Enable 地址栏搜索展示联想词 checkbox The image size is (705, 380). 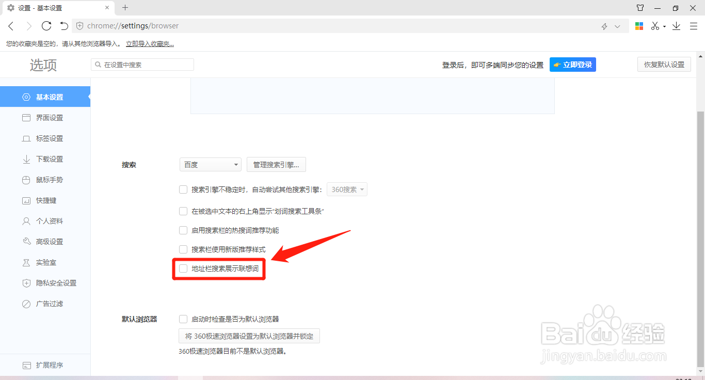[x=183, y=268]
